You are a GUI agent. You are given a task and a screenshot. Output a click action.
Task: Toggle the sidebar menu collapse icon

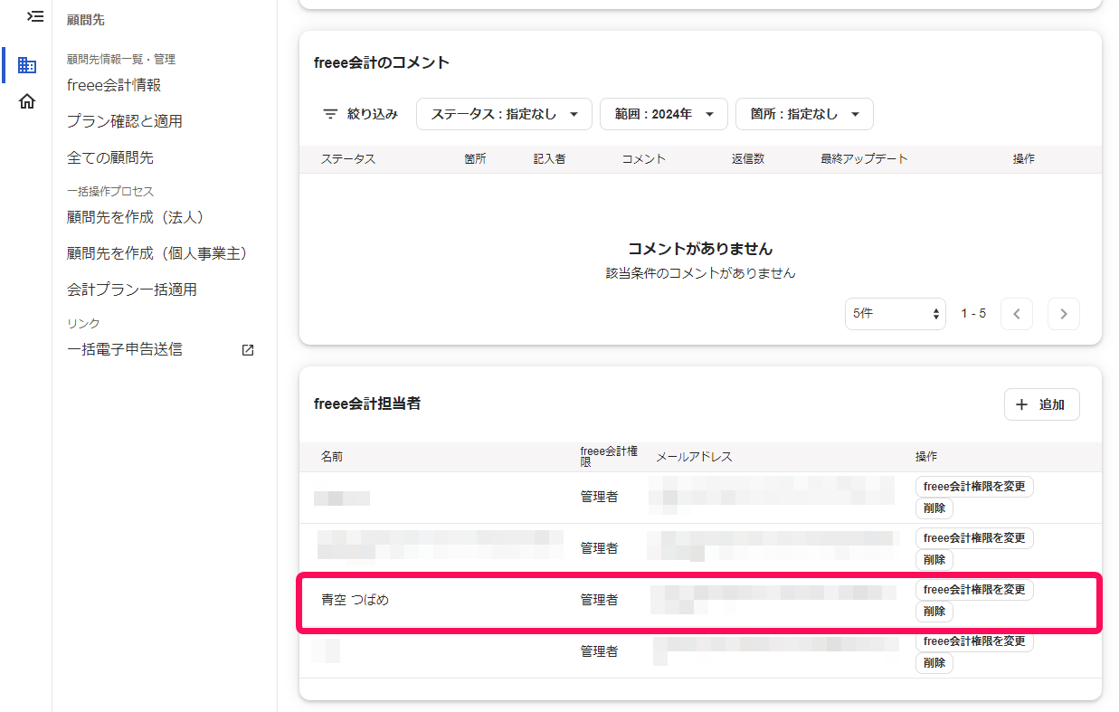pos(35,16)
